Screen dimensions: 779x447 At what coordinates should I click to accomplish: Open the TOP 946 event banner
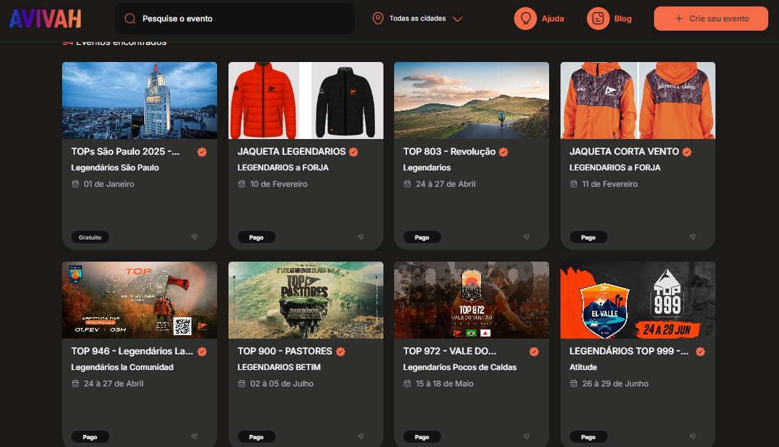click(x=140, y=300)
